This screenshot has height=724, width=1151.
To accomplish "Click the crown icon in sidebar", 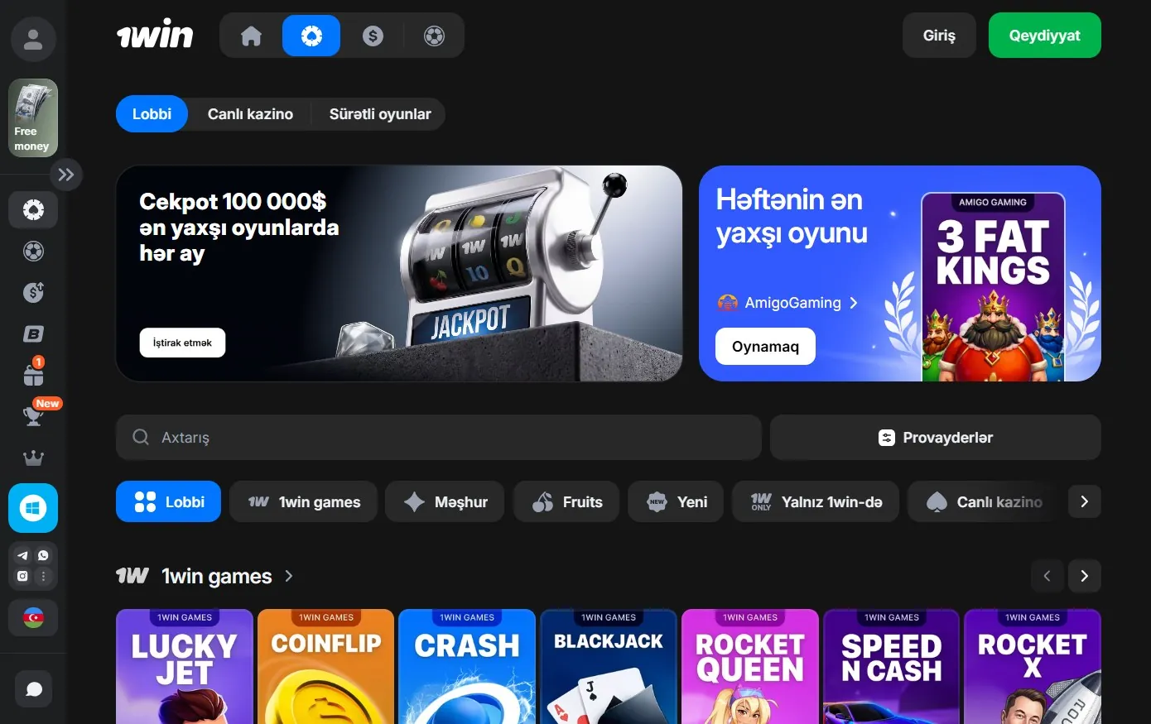I will [x=33, y=458].
